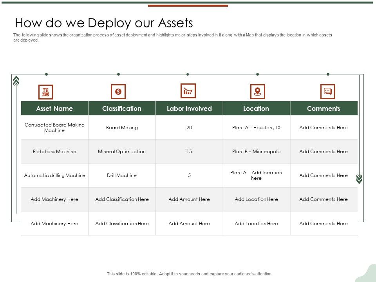Click the map pin icon above Location
This screenshot has height=282, width=376.
pos(258,92)
